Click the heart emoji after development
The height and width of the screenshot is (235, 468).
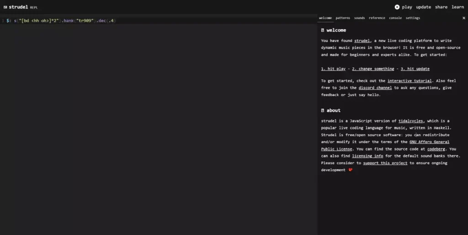351,170
